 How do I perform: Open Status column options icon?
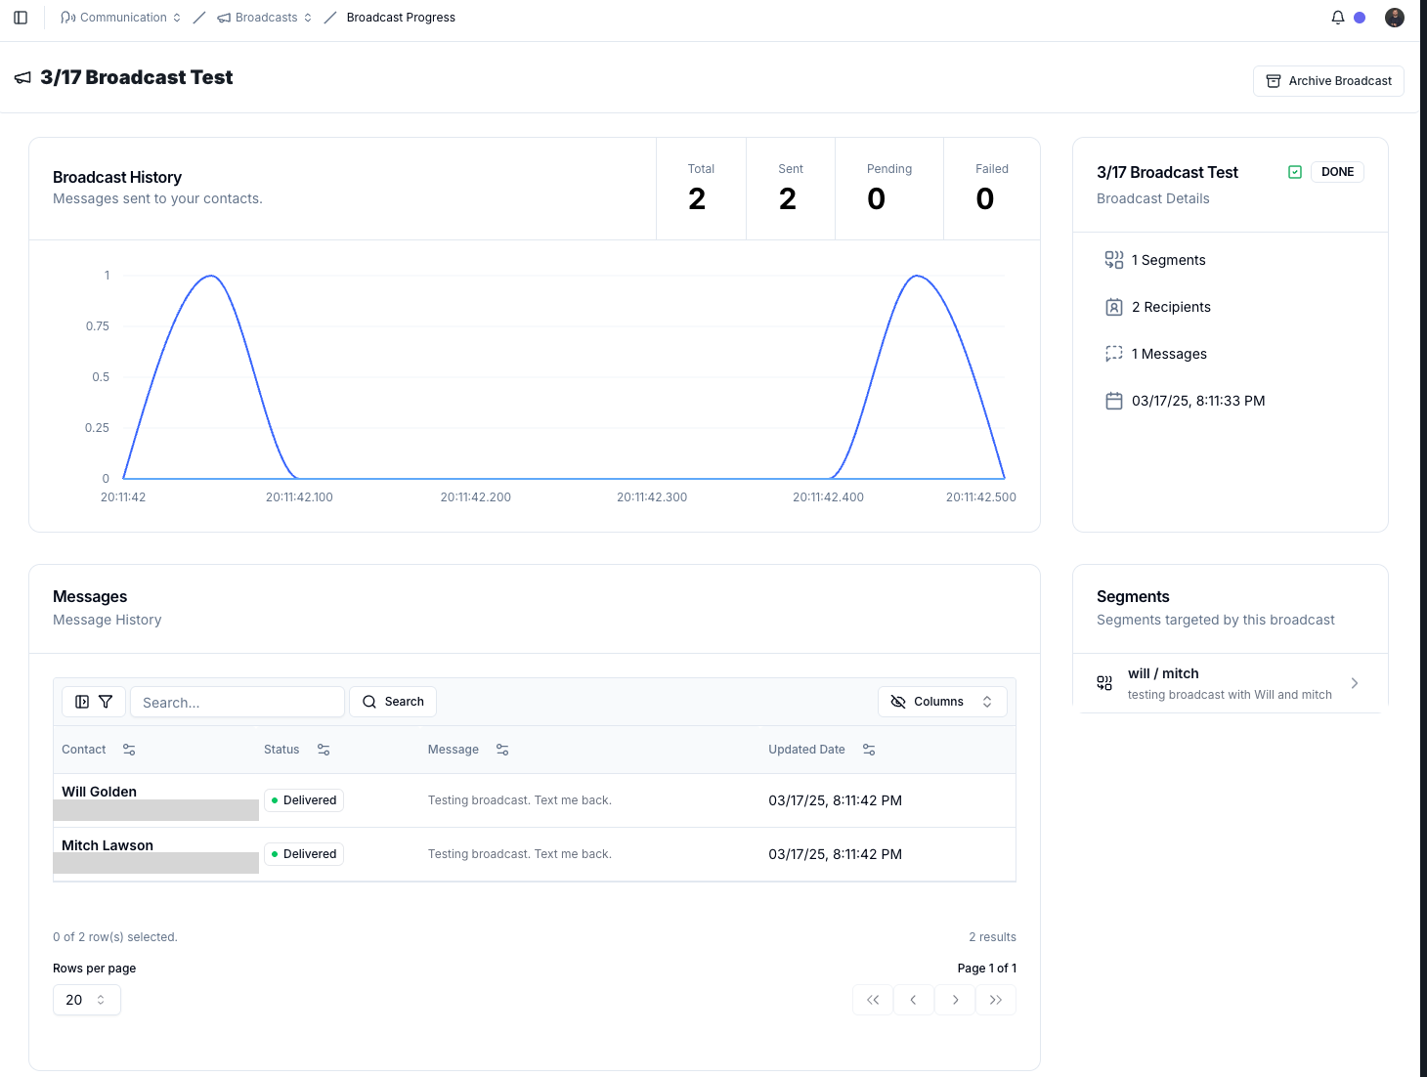tap(324, 750)
